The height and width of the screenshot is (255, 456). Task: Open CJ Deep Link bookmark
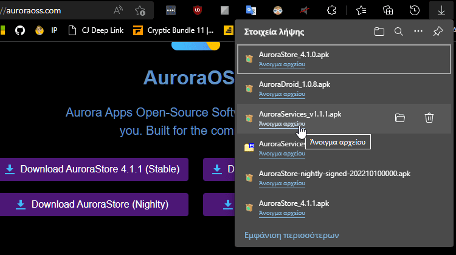tap(95, 30)
